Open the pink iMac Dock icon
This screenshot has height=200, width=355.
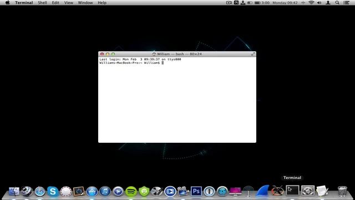235,191
